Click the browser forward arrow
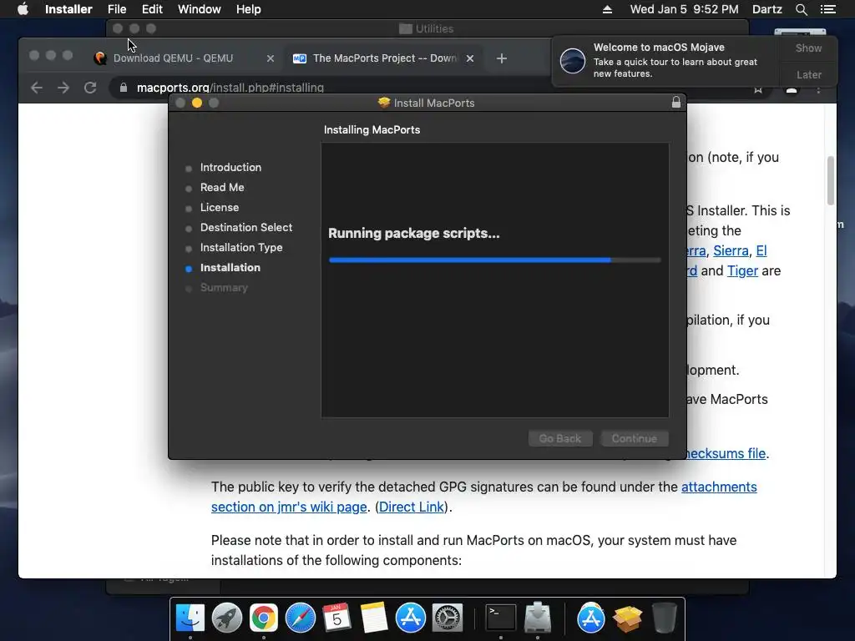This screenshot has width=855, height=641. click(x=63, y=88)
